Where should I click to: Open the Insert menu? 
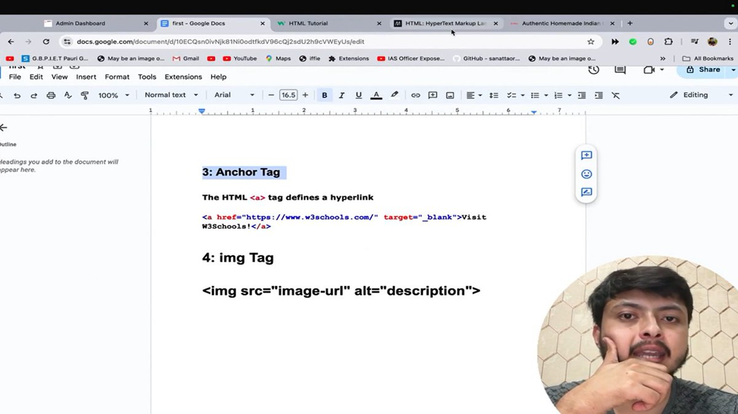point(86,77)
